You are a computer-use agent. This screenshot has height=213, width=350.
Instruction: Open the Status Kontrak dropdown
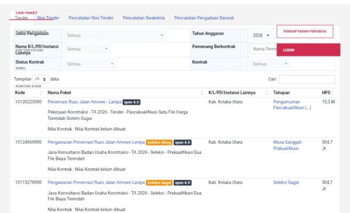(x=90, y=64)
